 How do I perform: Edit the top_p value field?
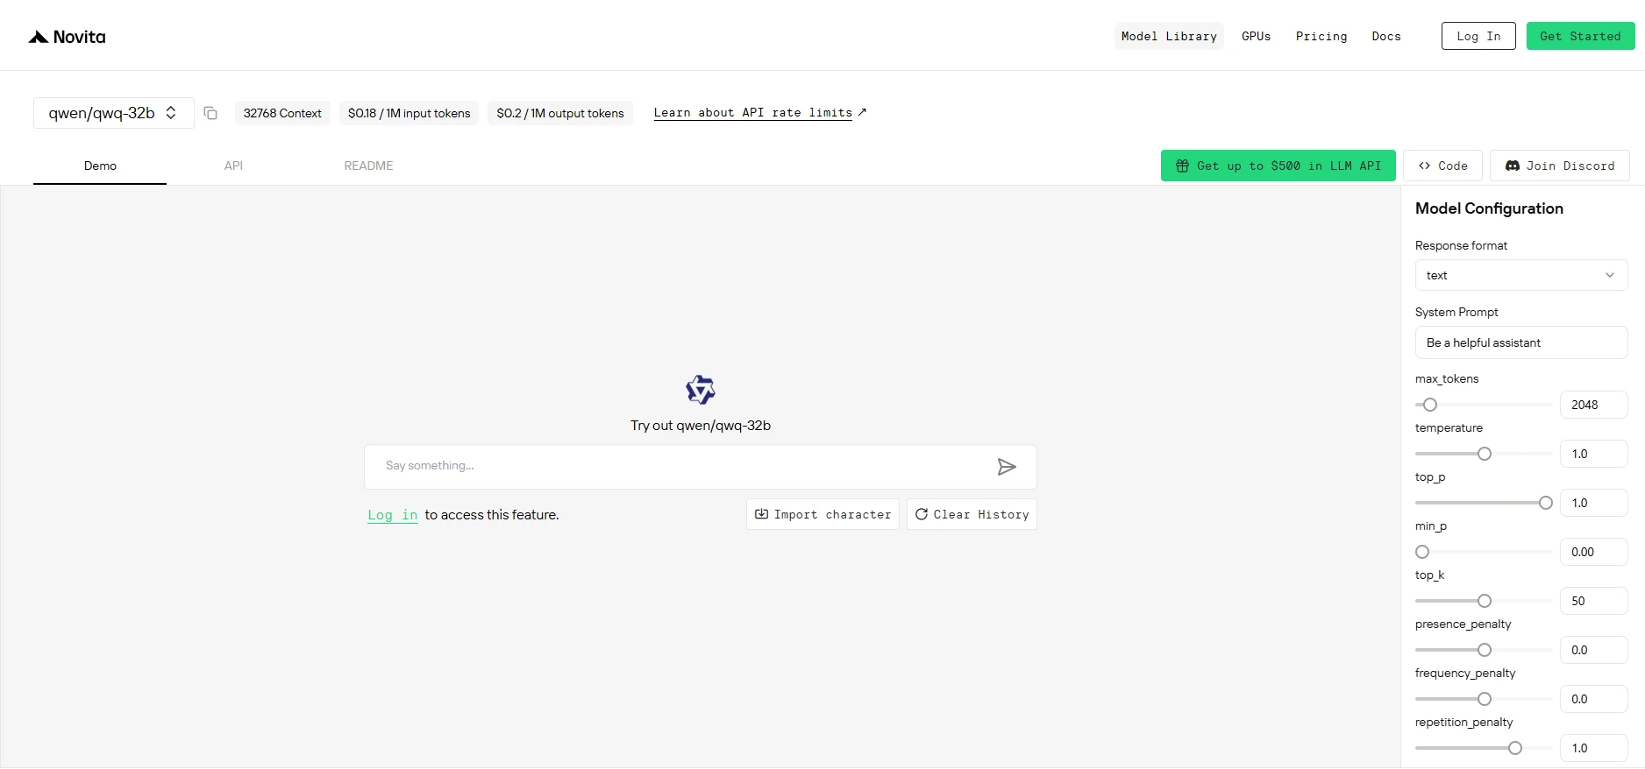(x=1594, y=503)
